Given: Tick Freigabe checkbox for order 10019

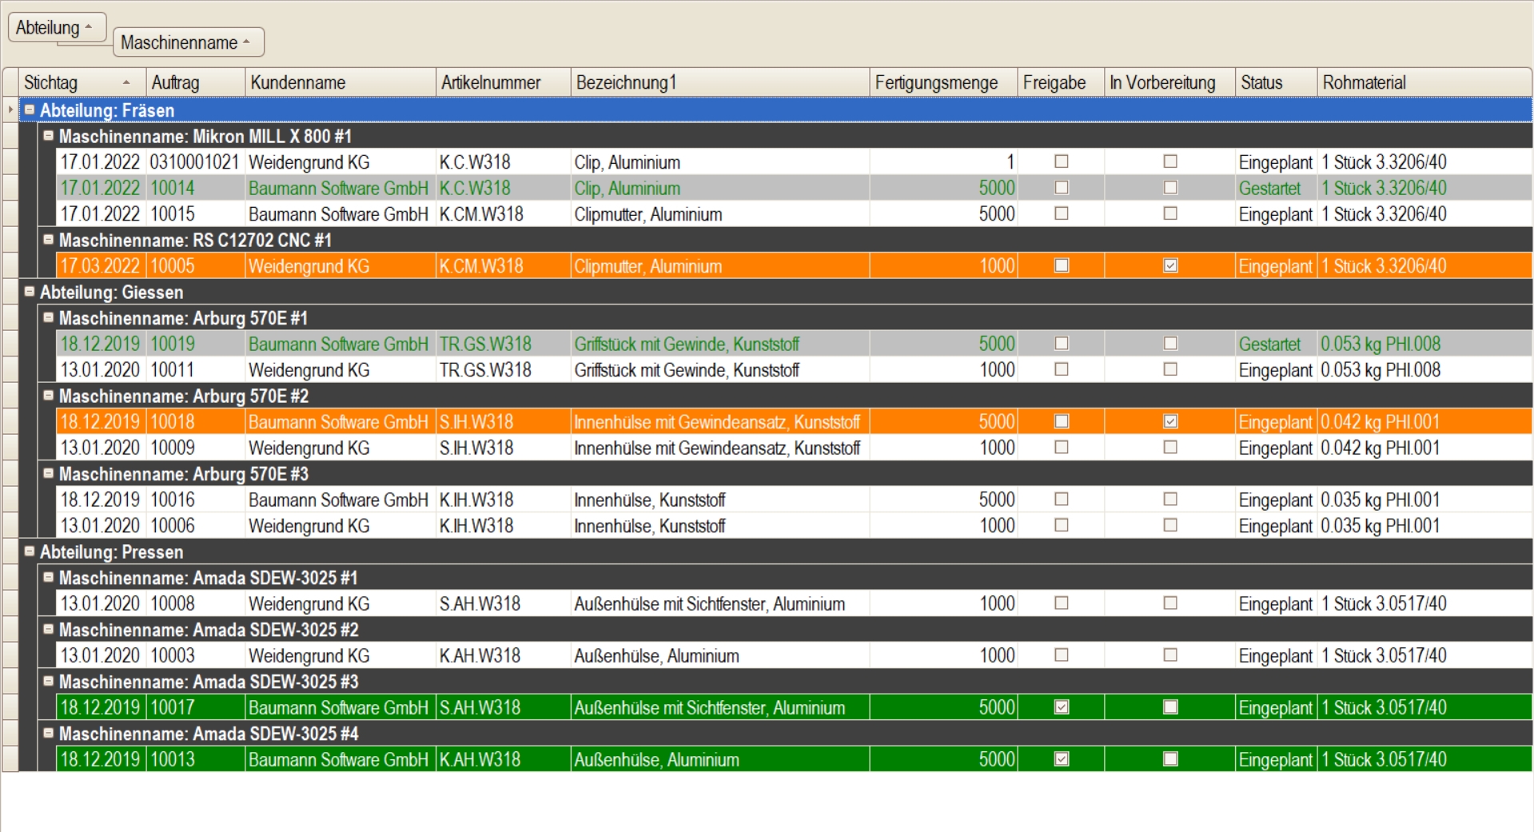Looking at the screenshot, I should [1062, 344].
